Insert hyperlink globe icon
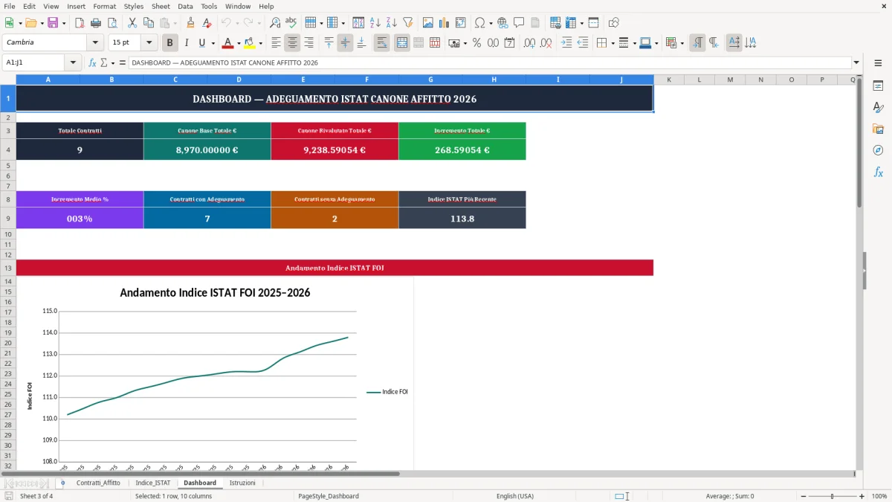The width and height of the screenshot is (892, 502). click(502, 23)
